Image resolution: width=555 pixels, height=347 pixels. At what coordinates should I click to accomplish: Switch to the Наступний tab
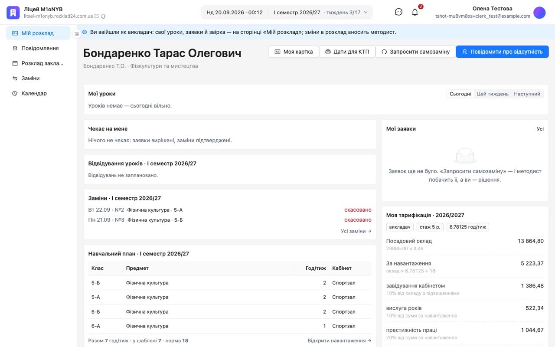pos(527,94)
